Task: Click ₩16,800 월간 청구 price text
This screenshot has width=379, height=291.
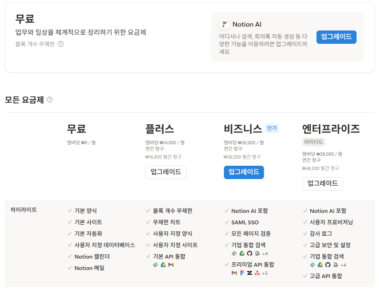Action: coord(163,157)
